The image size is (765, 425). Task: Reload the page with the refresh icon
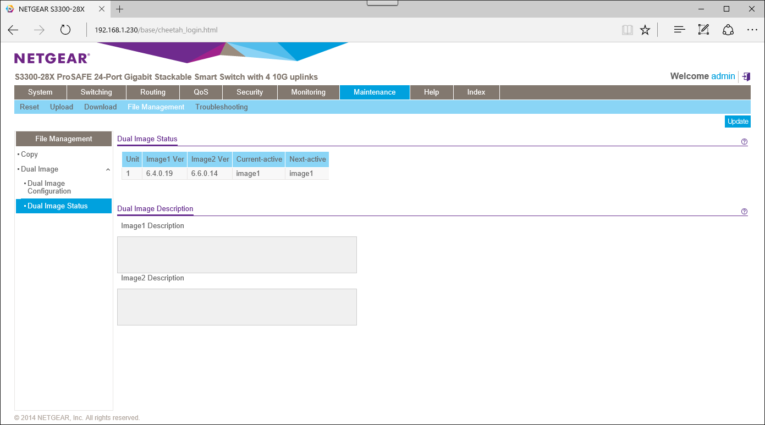[65, 30]
